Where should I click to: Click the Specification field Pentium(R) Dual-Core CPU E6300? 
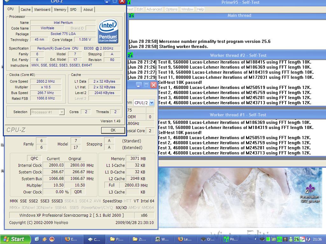pos(75,48)
